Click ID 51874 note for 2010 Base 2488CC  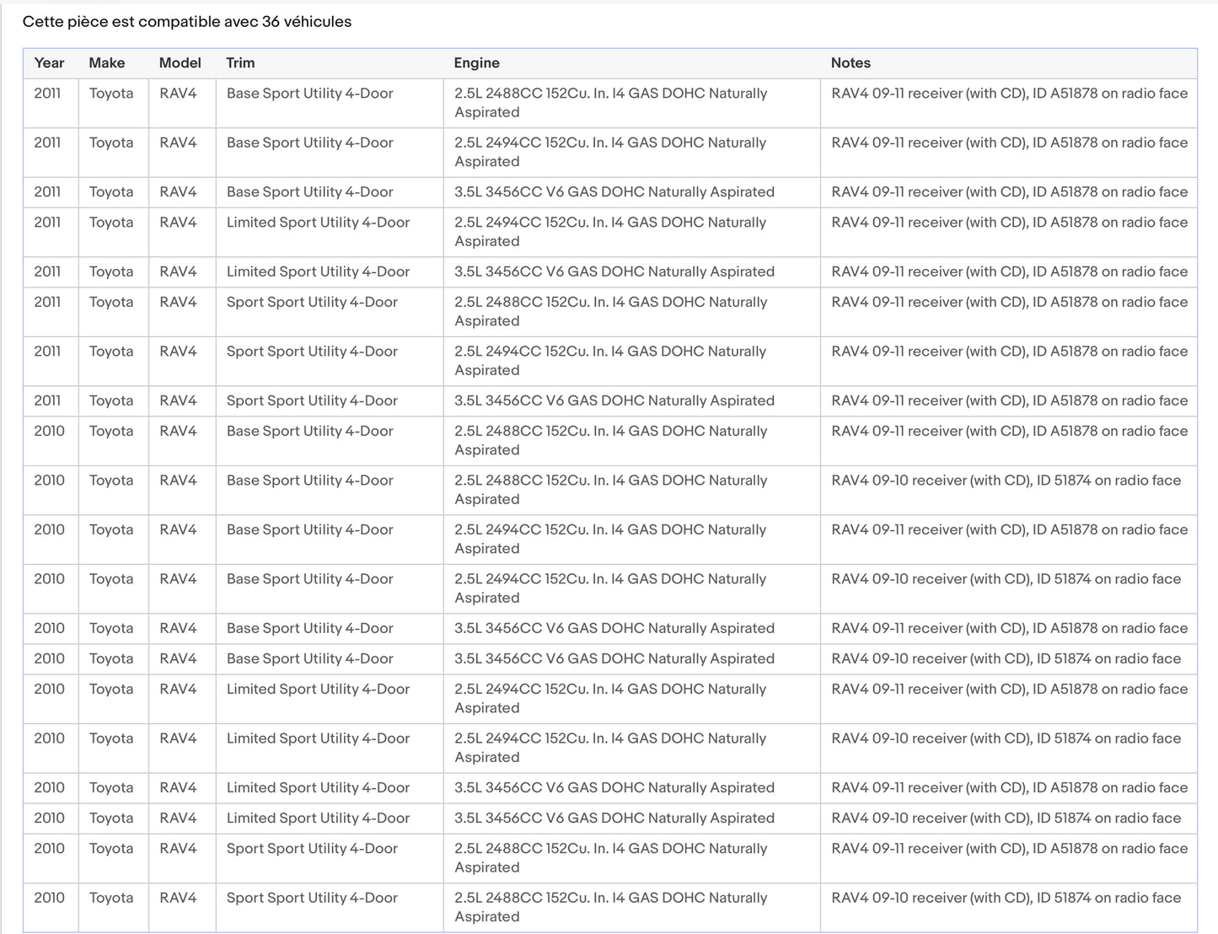1006,480
